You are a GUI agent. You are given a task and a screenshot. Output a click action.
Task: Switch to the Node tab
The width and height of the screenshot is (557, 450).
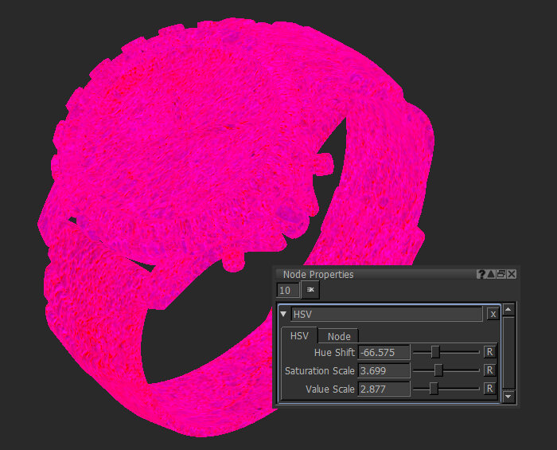click(x=339, y=336)
